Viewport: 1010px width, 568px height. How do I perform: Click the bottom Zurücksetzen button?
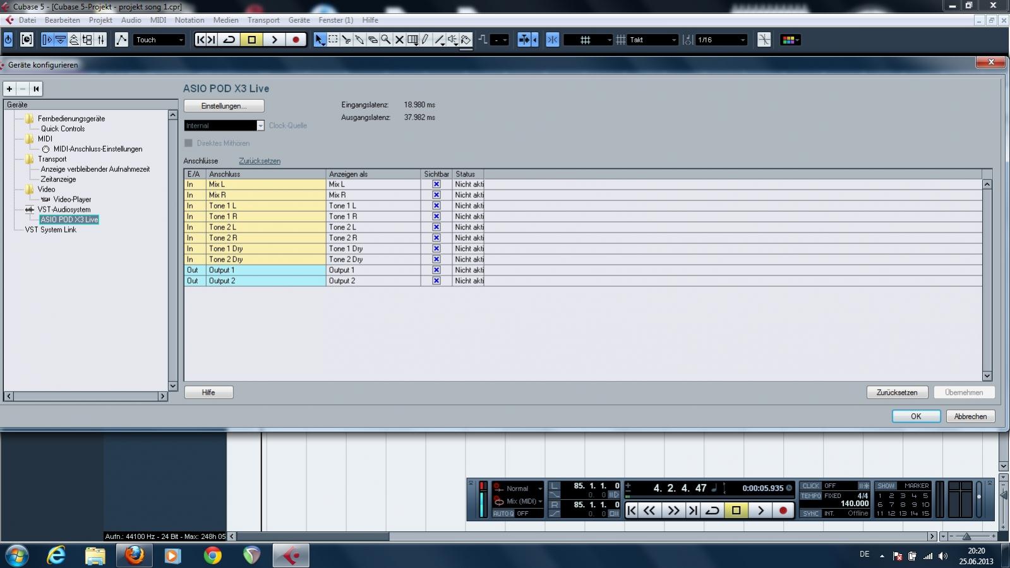(897, 392)
